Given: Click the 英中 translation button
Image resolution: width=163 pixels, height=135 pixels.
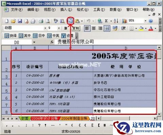Looking at the screenshot, I should [x=25, y=36].
